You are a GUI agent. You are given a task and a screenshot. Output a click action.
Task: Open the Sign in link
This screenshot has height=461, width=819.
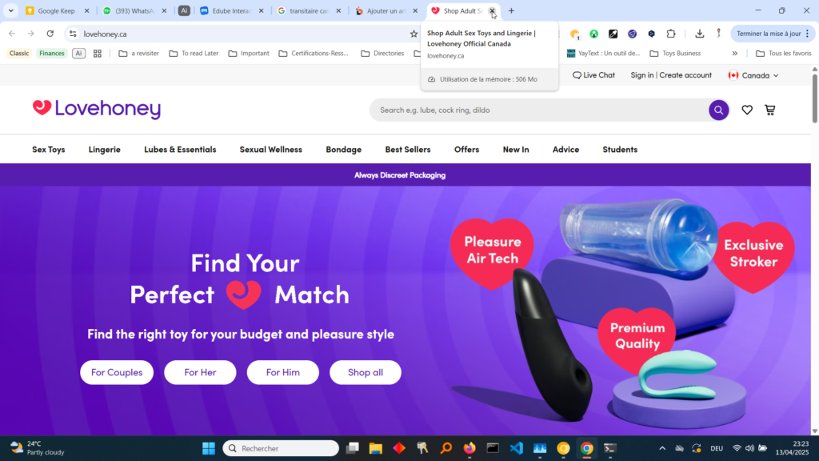(642, 75)
